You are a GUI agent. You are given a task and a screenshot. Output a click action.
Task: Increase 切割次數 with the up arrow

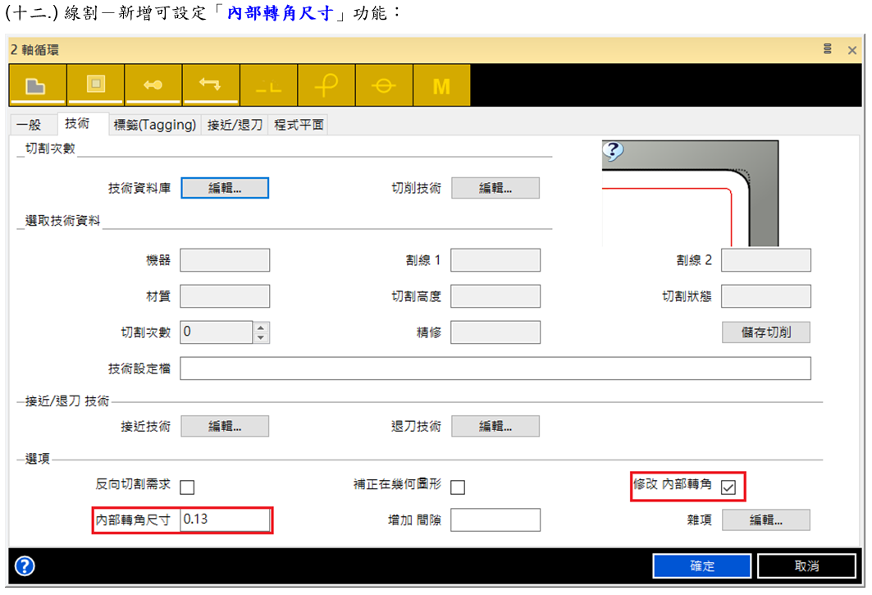tap(261, 327)
